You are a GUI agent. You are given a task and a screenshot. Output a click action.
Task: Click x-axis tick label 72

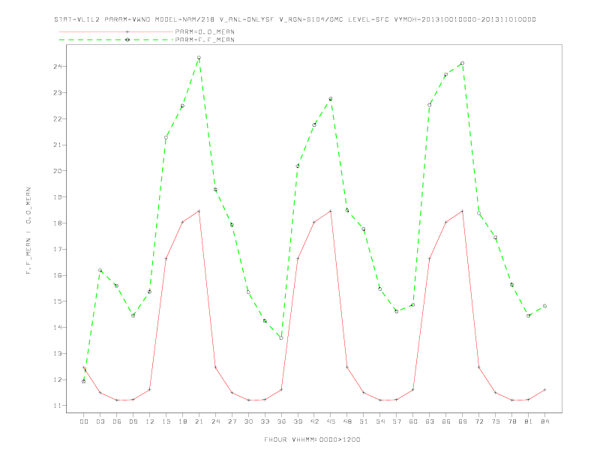pyautogui.click(x=478, y=421)
